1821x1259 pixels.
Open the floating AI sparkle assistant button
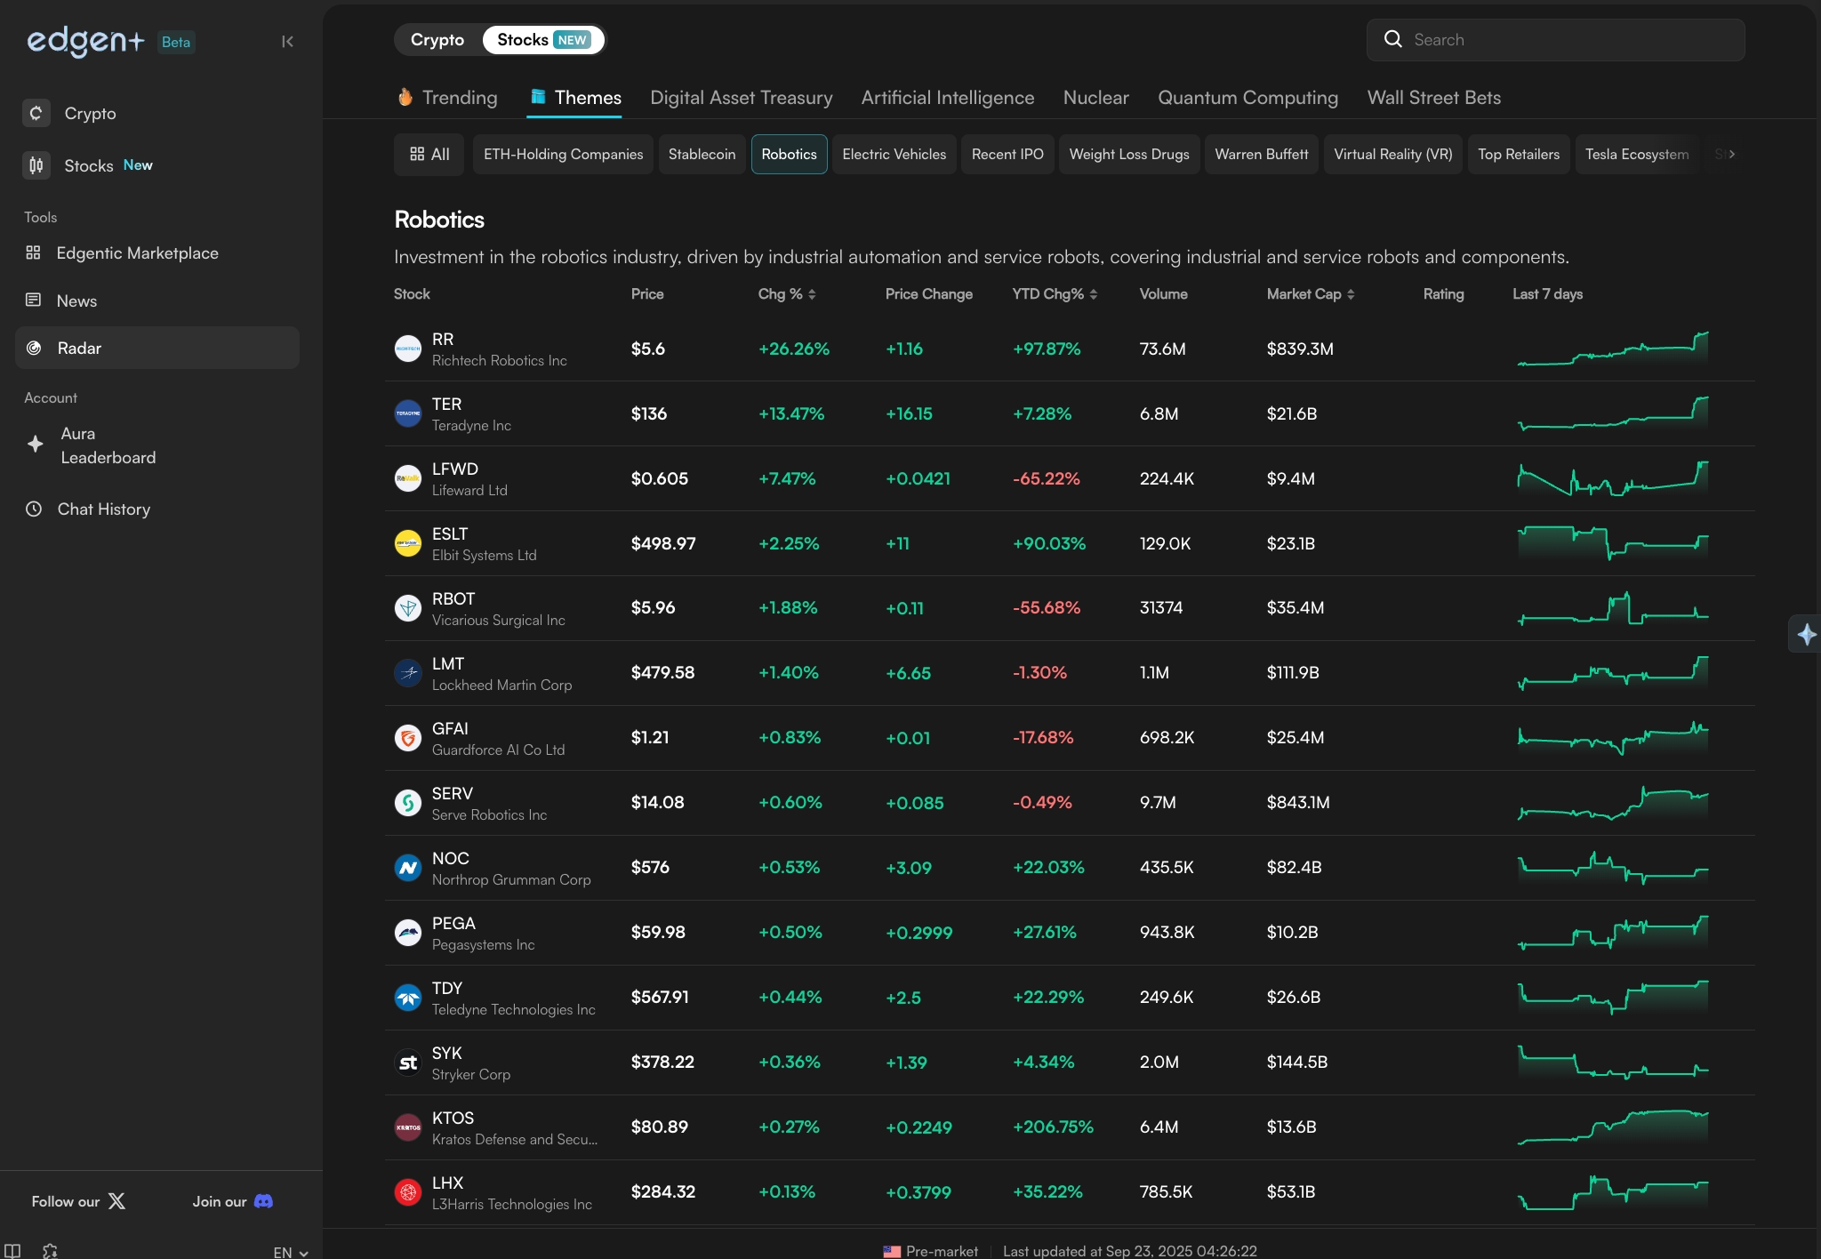coord(1806,634)
